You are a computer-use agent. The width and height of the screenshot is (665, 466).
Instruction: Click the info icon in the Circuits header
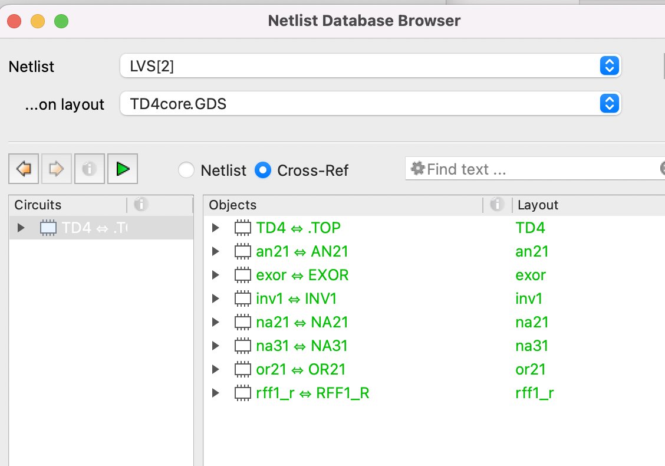pyautogui.click(x=141, y=205)
